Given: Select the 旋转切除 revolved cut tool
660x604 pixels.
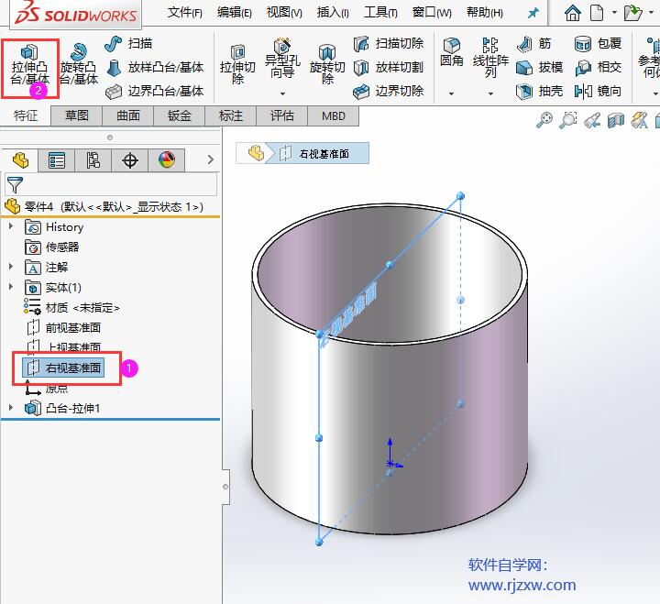Looking at the screenshot, I should [x=327, y=64].
